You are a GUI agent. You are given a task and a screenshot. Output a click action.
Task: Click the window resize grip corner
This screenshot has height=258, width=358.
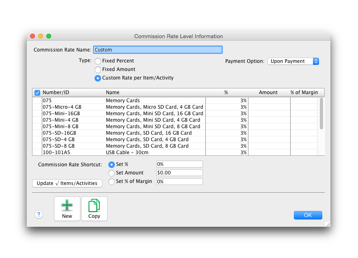tap(327, 224)
